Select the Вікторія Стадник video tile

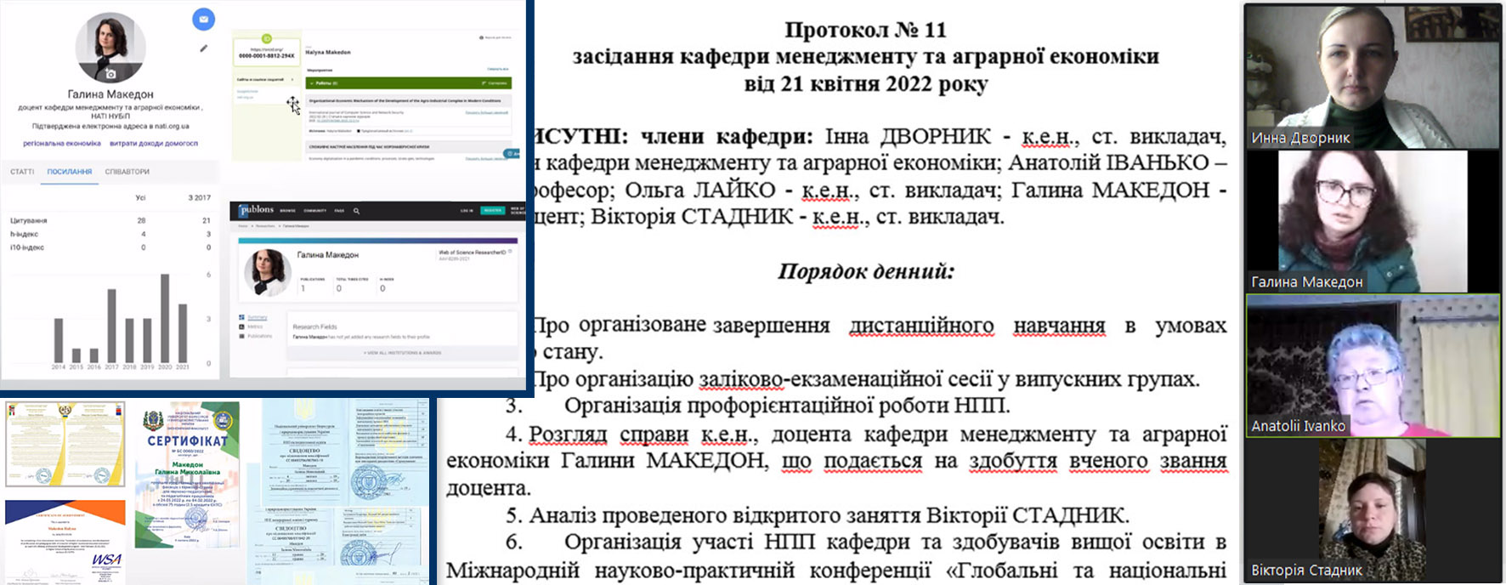(x=1373, y=510)
